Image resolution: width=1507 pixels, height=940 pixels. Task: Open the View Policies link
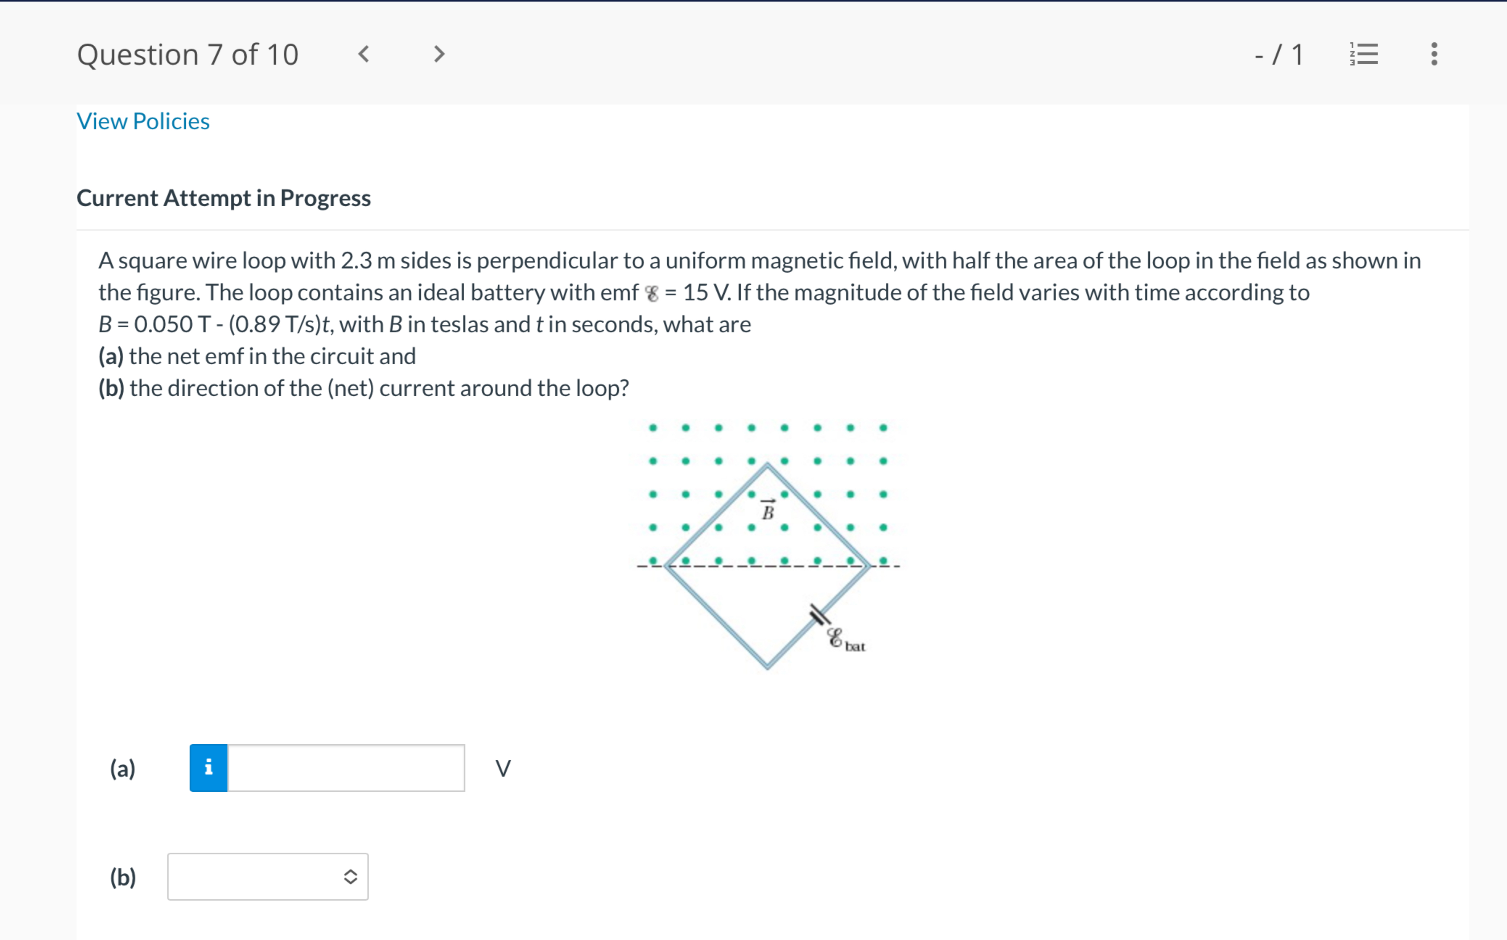(143, 121)
